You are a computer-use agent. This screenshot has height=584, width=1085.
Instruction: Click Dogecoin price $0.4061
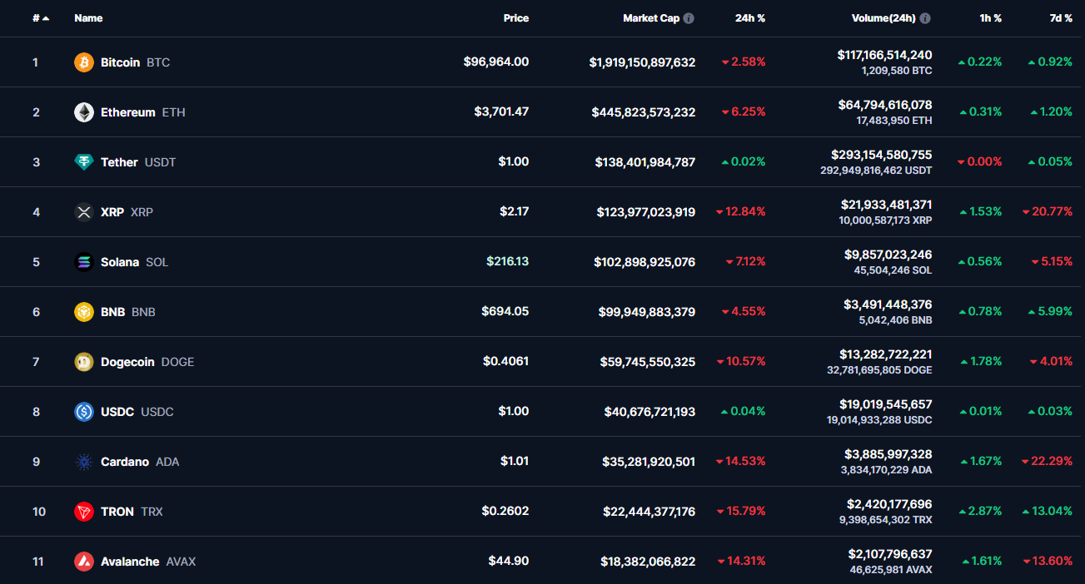(x=506, y=361)
